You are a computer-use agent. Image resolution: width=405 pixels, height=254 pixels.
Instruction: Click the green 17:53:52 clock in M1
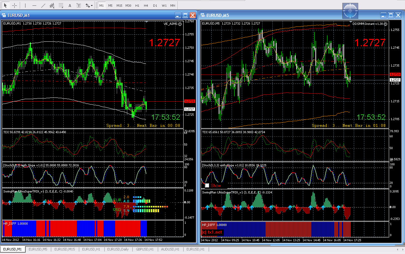click(x=166, y=117)
